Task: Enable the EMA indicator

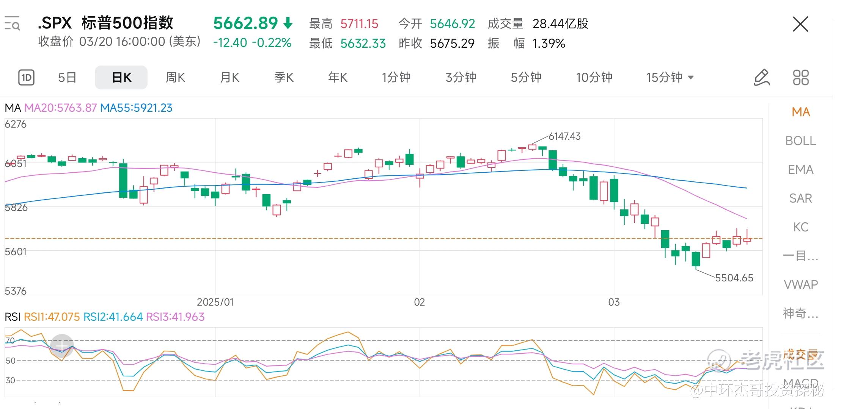Action: point(800,170)
